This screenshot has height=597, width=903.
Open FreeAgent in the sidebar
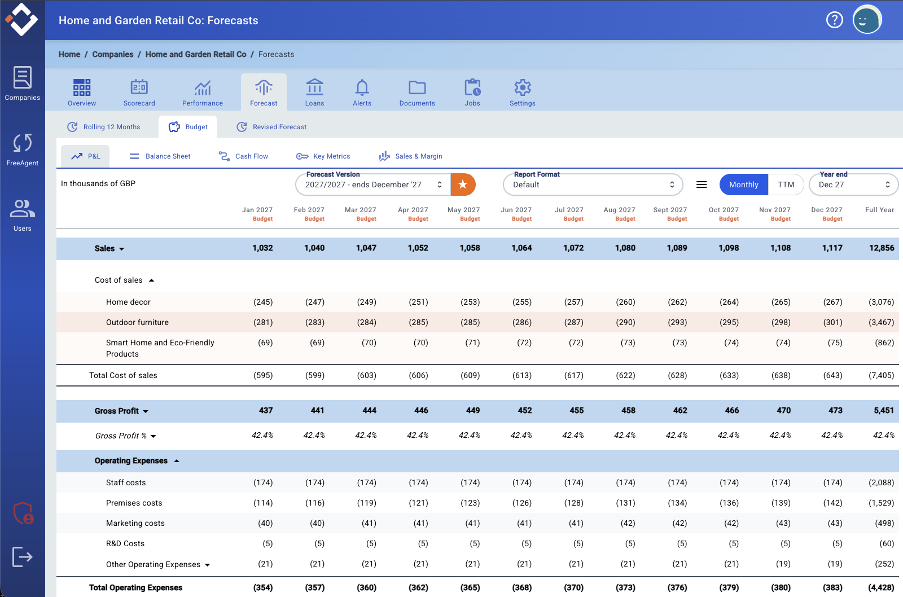[23, 150]
